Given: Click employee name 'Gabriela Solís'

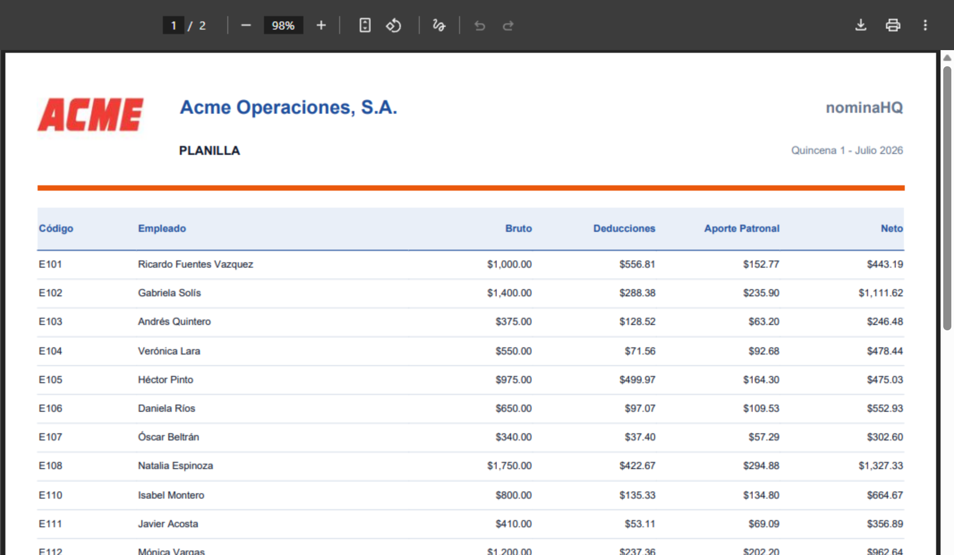Looking at the screenshot, I should 169,293.
